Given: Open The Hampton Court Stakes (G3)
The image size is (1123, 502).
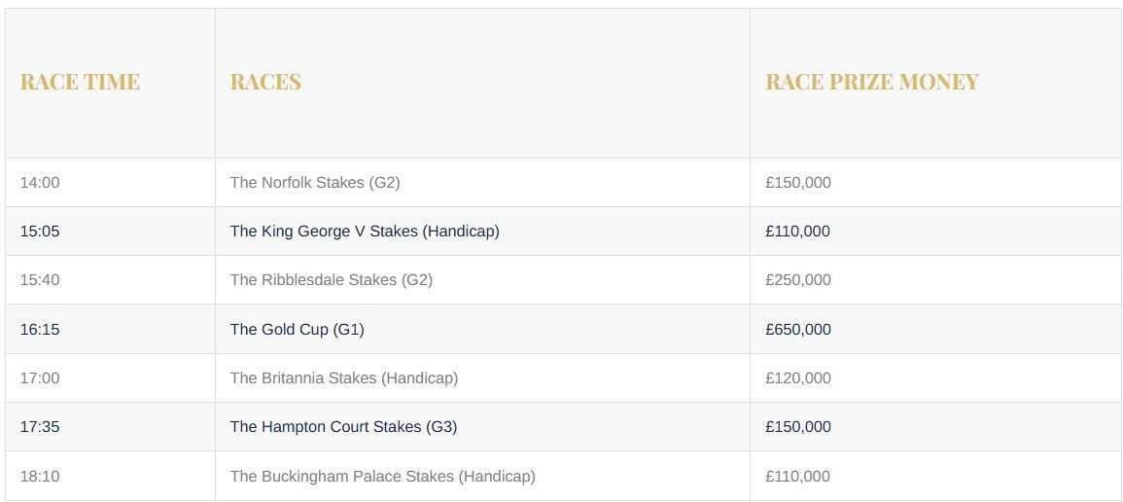Looking at the screenshot, I should point(343,427).
